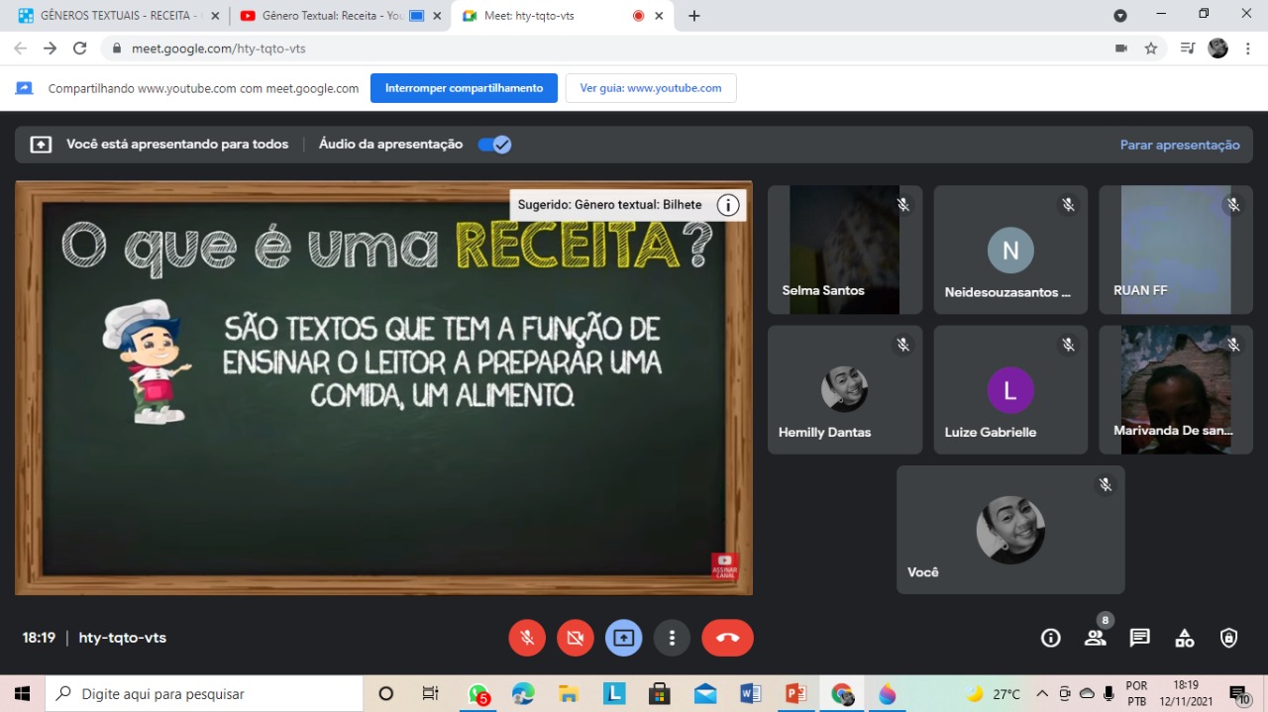Hang up the call
Image resolution: width=1268 pixels, height=712 pixels.
click(727, 638)
